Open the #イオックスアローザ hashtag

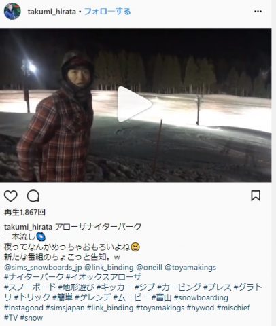click(104, 277)
